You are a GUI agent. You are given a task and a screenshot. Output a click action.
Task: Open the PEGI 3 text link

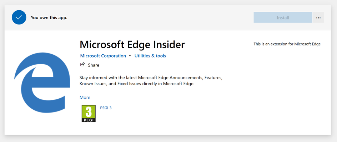(106, 108)
